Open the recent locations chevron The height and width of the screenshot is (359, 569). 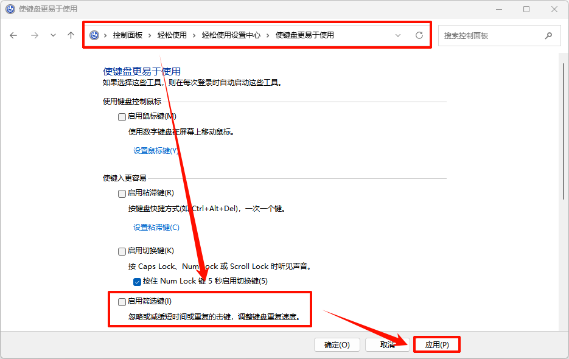click(53, 35)
